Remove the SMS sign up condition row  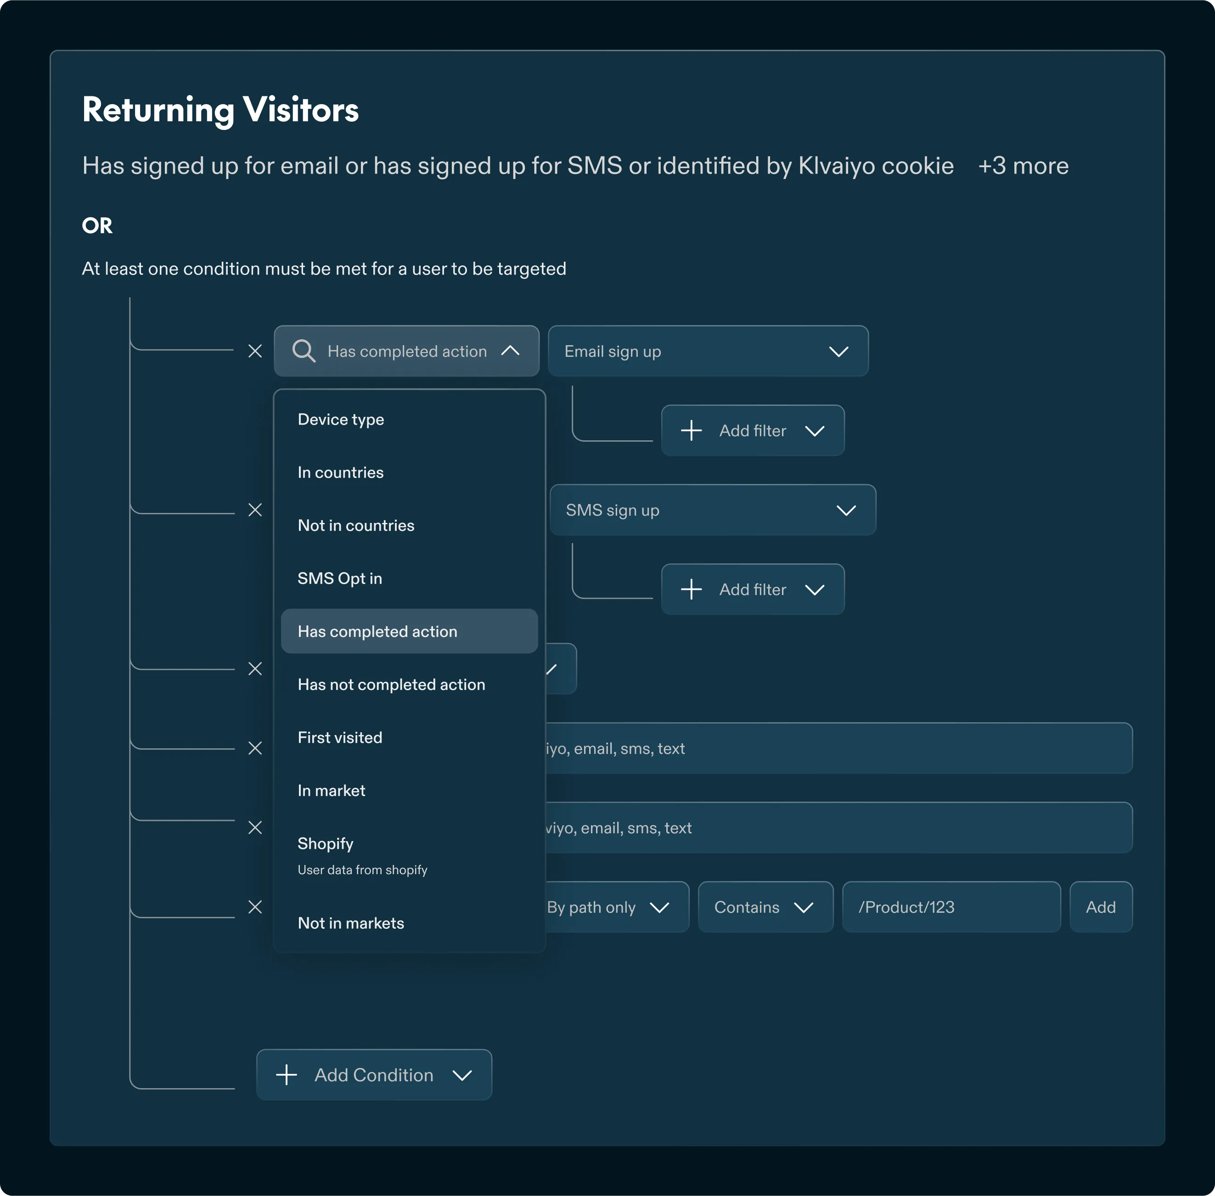(255, 510)
